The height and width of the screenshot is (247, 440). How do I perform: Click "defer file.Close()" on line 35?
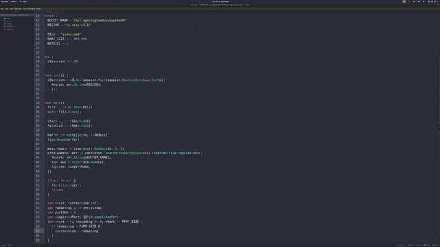(64, 112)
